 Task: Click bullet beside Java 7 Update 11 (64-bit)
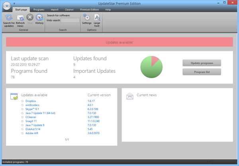click(22, 113)
